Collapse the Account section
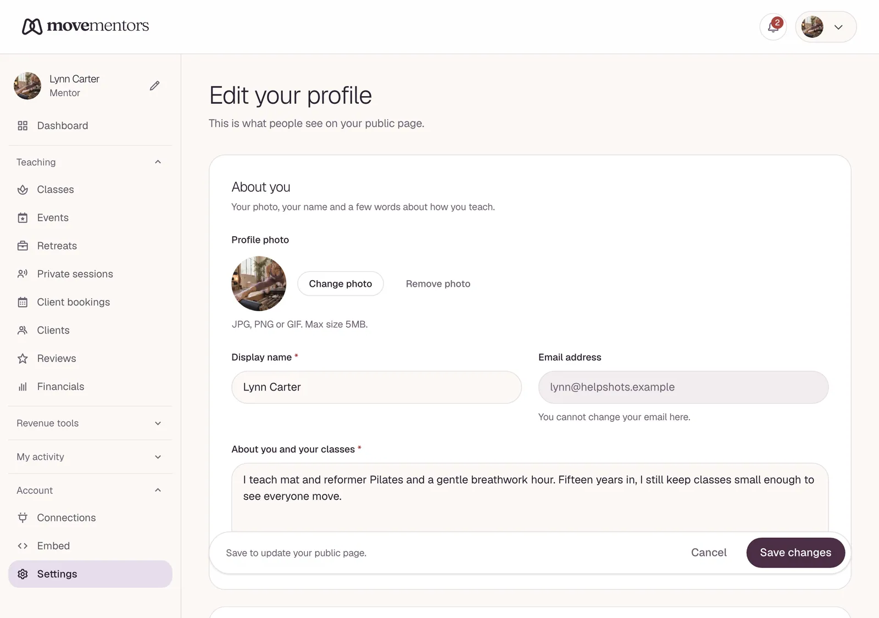The image size is (879, 618). [x=90, y=490]
